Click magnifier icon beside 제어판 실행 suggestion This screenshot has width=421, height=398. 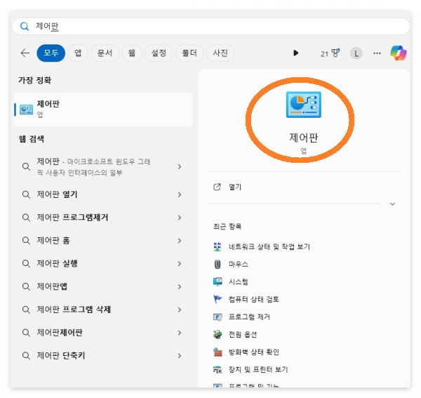point(26,263)
